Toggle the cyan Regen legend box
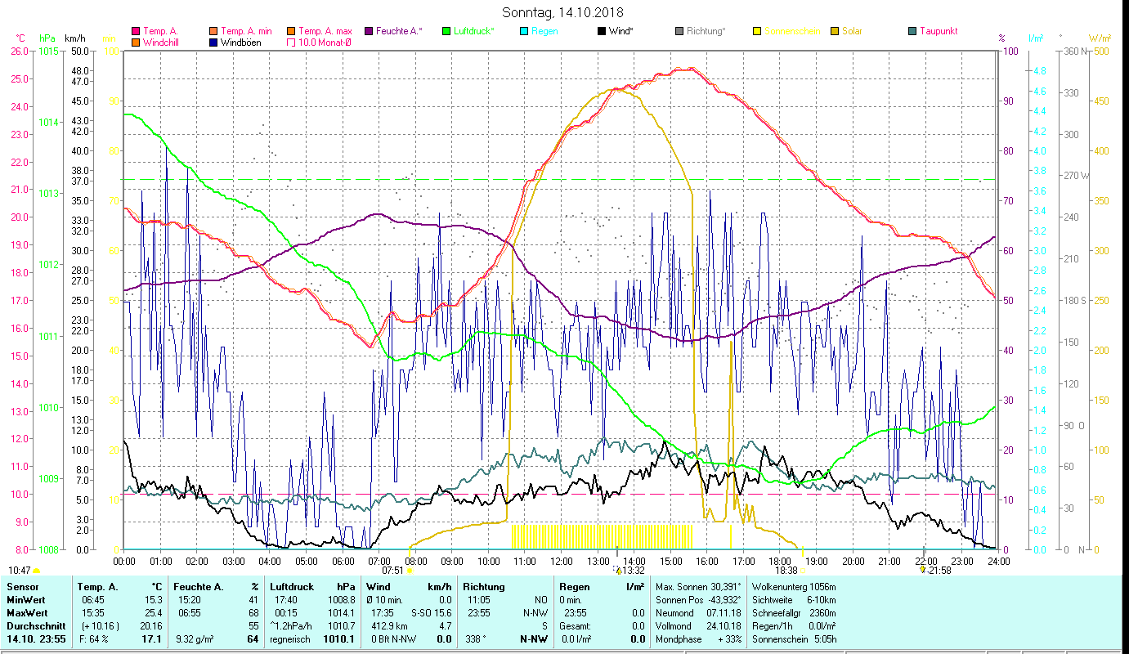 (523, 31)
